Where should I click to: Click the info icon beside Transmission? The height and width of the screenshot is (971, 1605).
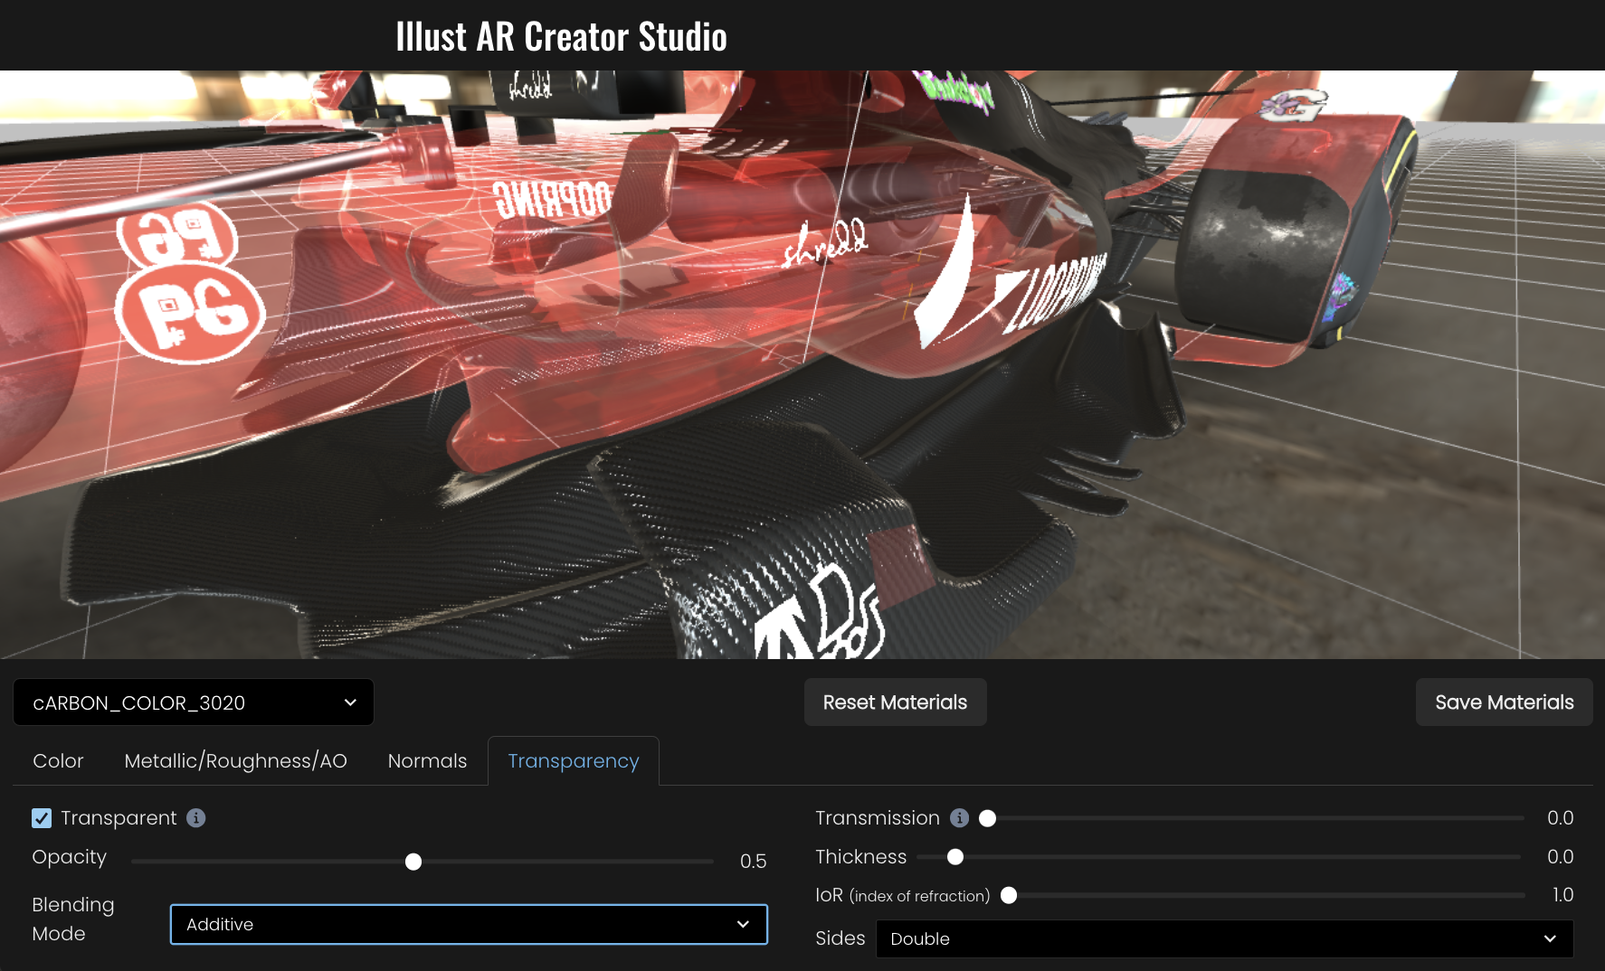coord(959,818)
